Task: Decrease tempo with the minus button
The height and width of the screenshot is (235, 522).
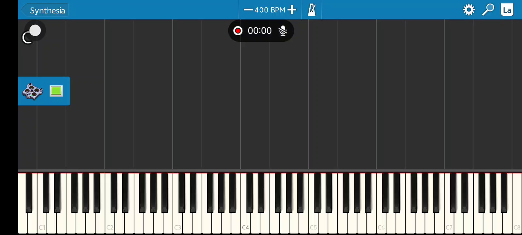Action: pos(248,10)
